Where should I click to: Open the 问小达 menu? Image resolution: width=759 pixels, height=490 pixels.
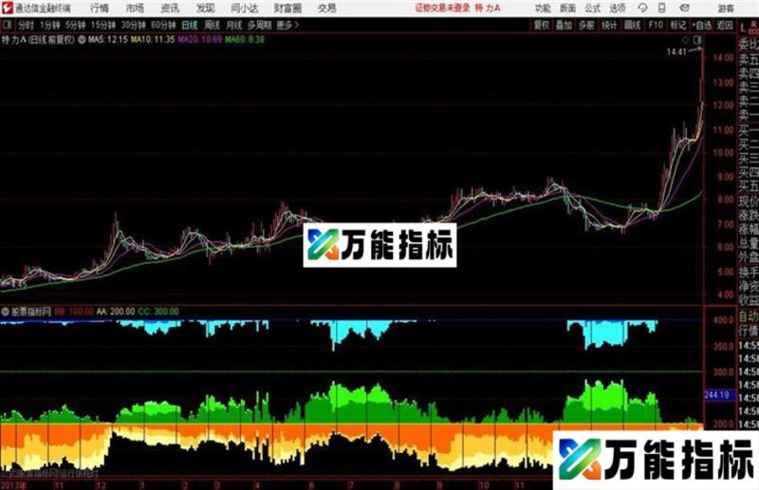pos(245,9)
